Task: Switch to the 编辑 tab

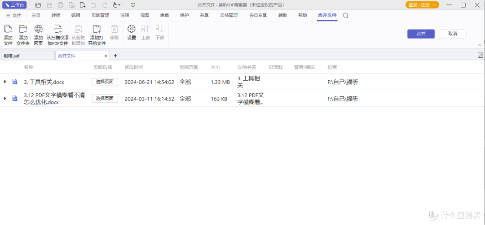Action: [76, 15]
